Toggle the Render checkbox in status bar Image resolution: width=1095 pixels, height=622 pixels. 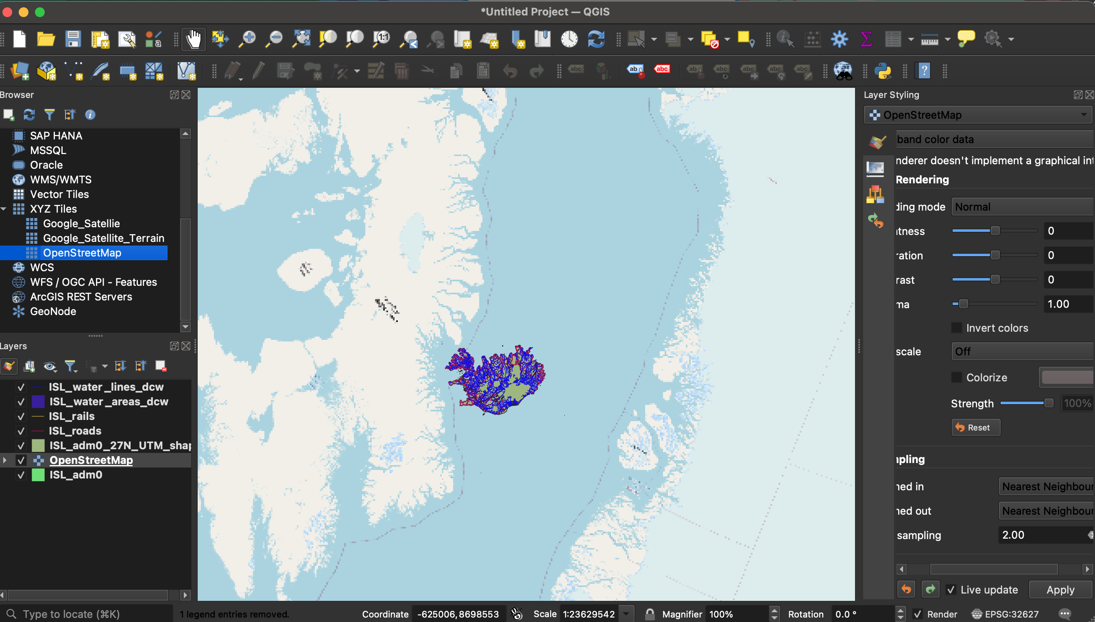[917, 614]
